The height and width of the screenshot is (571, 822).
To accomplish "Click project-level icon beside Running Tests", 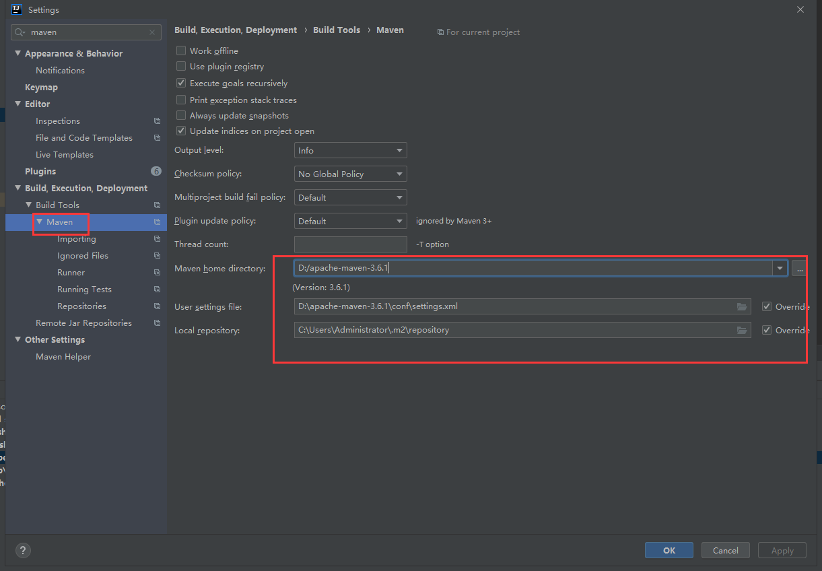I will click(x=157, y=290).
